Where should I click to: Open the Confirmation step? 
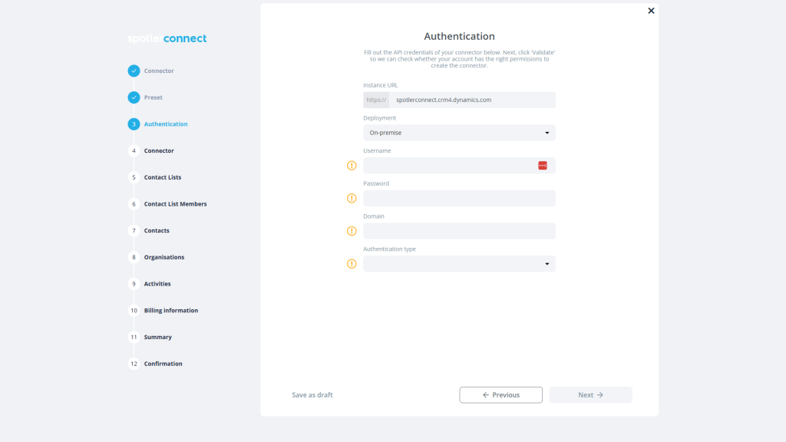pos(163,364)
